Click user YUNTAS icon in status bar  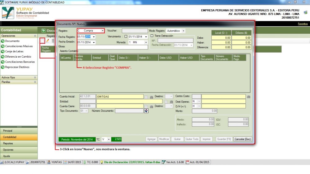49,162
